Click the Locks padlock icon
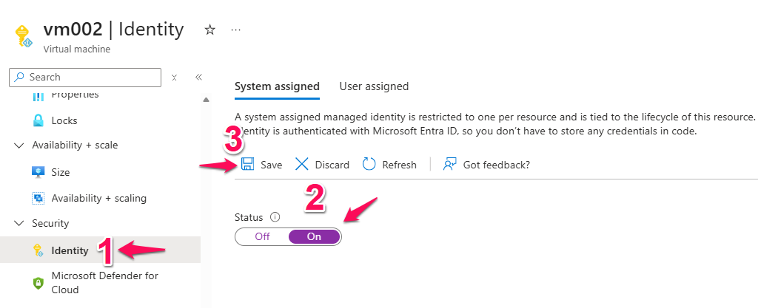The image size is (758, 308). 38,120
